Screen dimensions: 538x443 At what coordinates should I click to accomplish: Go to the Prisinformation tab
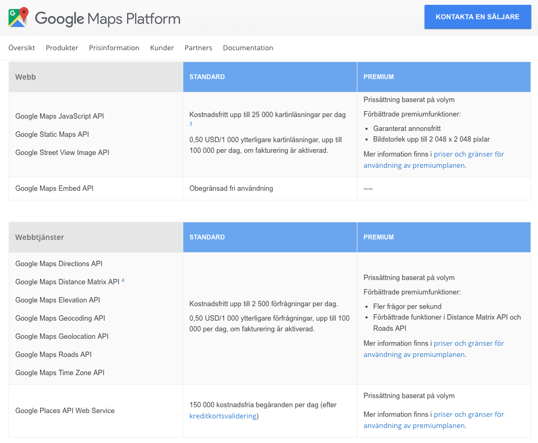(x=114, y=48)
